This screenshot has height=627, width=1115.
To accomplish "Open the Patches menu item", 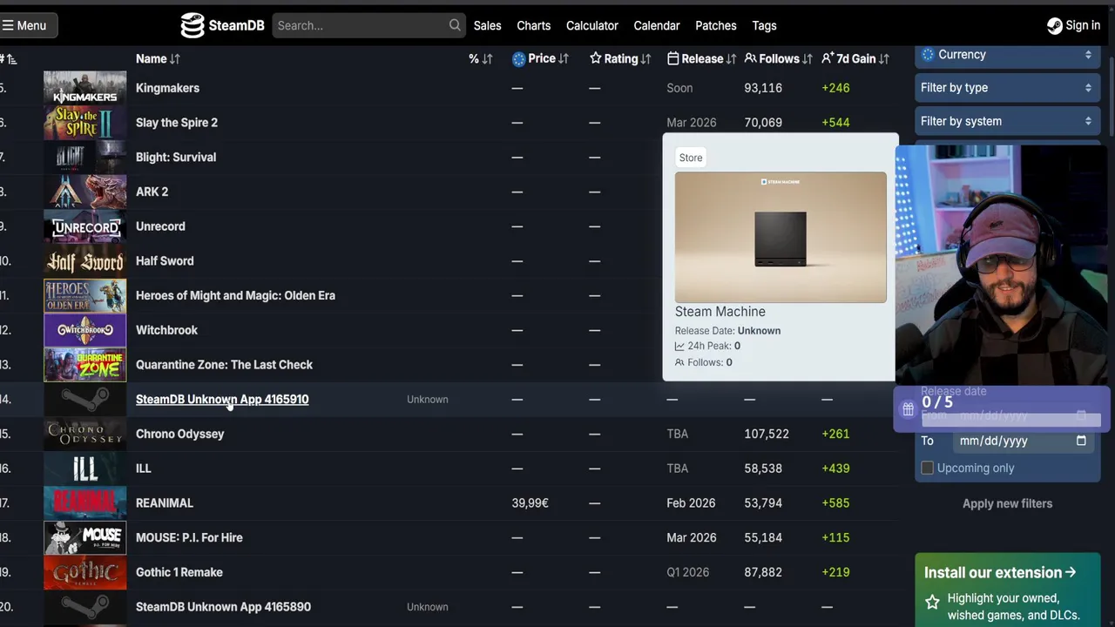I will coord(715,25).
